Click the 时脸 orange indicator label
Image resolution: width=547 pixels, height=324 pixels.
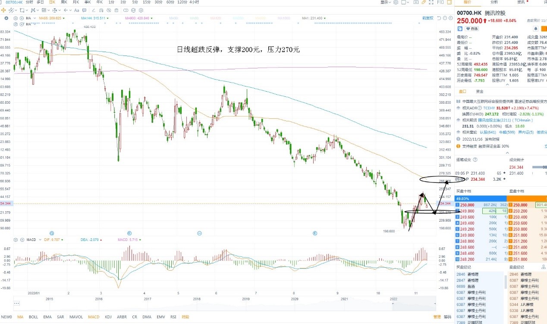[x=185, y=317]
